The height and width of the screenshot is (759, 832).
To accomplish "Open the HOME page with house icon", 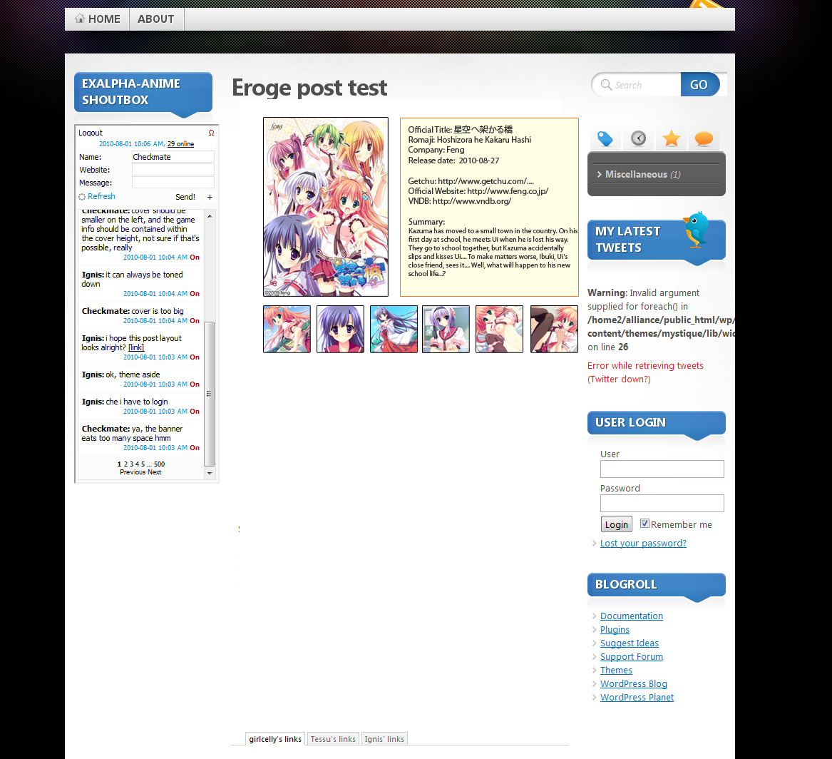I will point(98,19).
